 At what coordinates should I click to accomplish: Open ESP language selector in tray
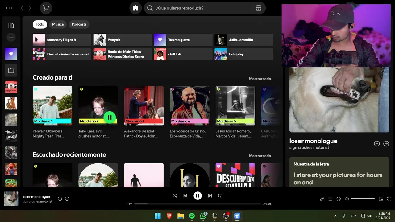(353, 216)
